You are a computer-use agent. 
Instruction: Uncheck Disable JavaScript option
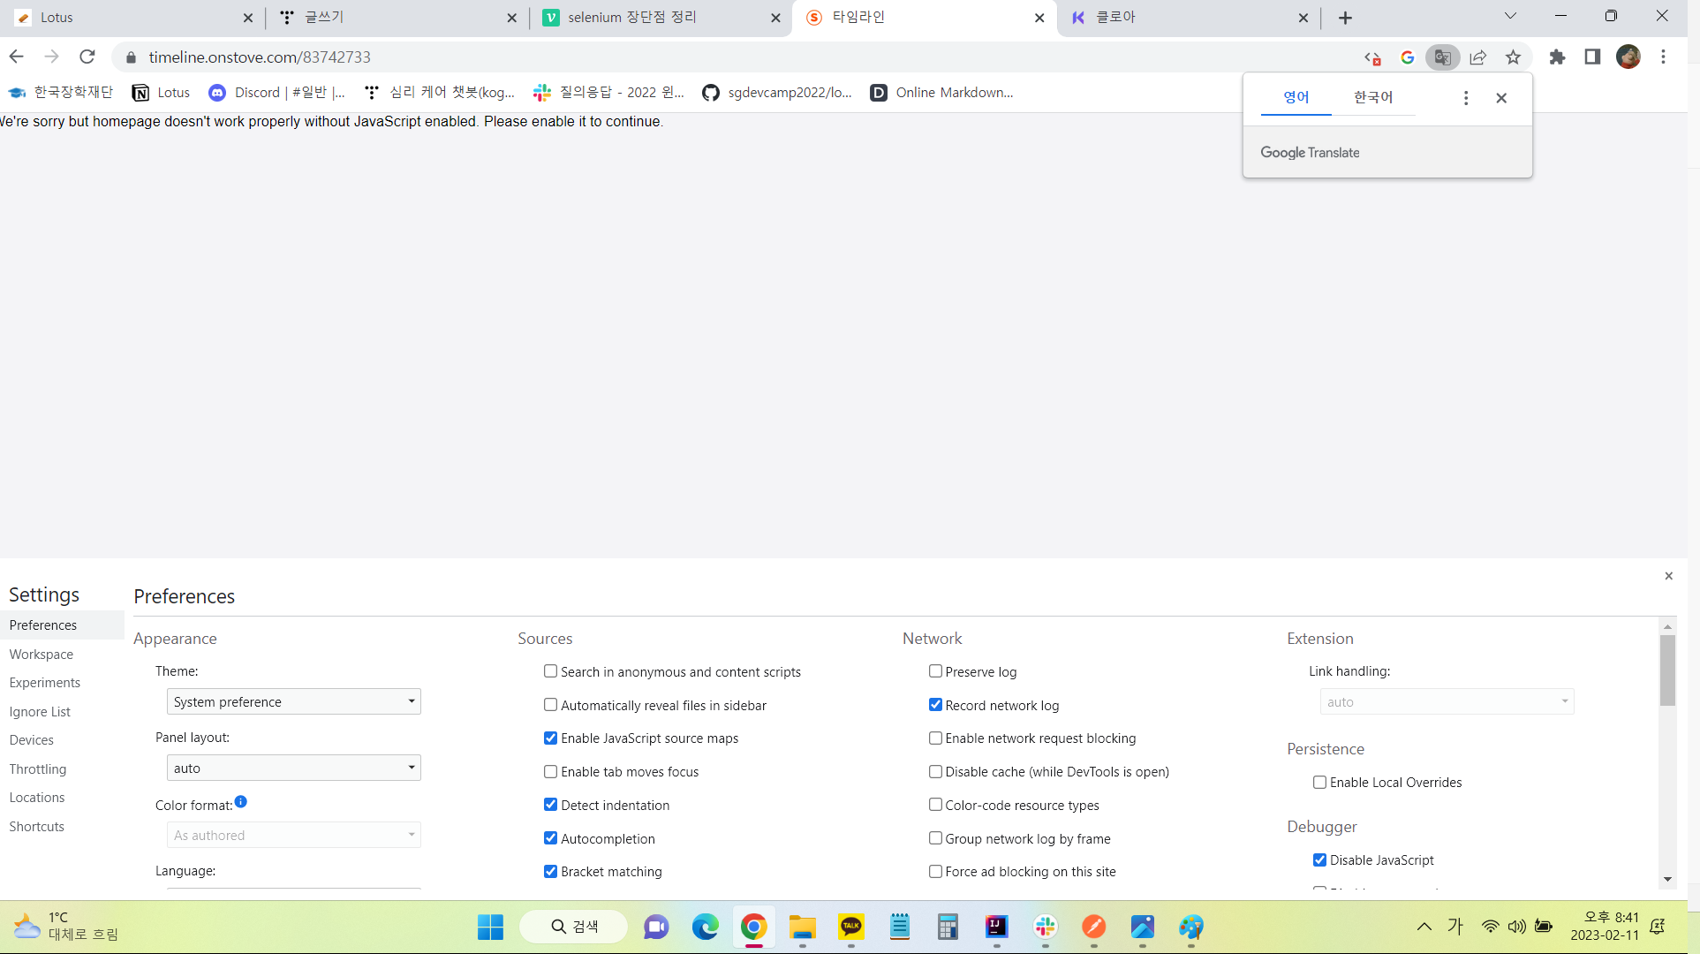[x=1319, y=859]
